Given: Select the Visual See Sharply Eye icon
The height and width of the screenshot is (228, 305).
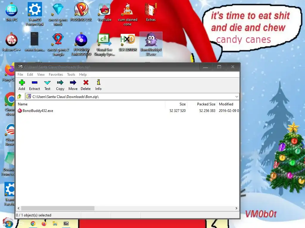Looking at the screenshot, I should click(x=104, y=44).
